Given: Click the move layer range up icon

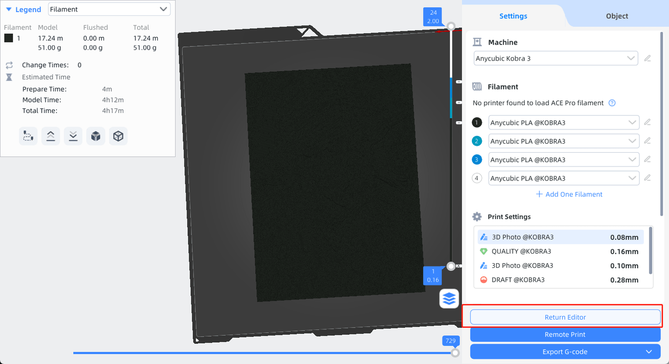Looking at the screenshot, I should 50,135.
